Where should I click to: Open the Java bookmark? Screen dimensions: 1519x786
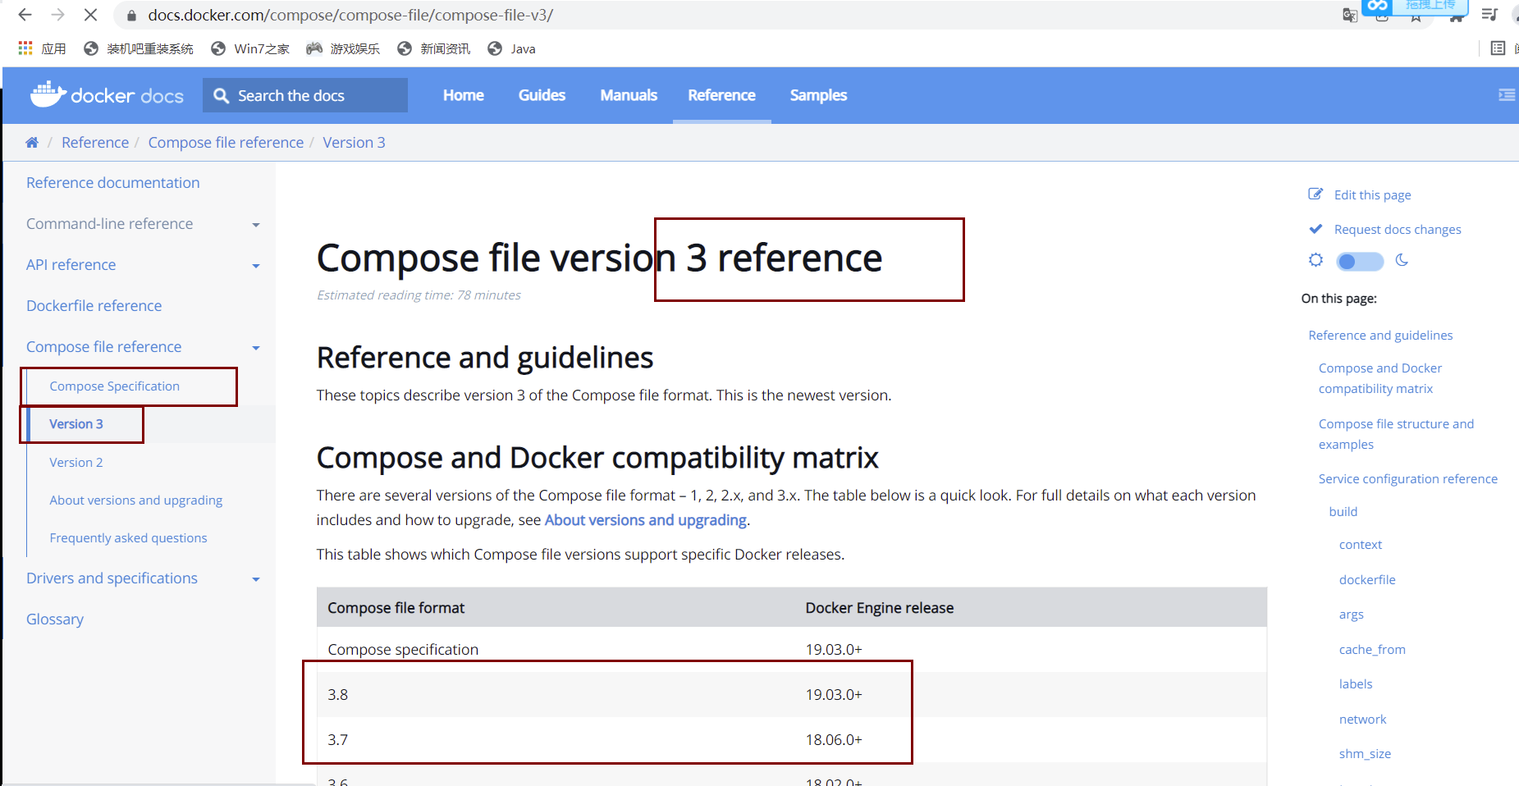511,48
